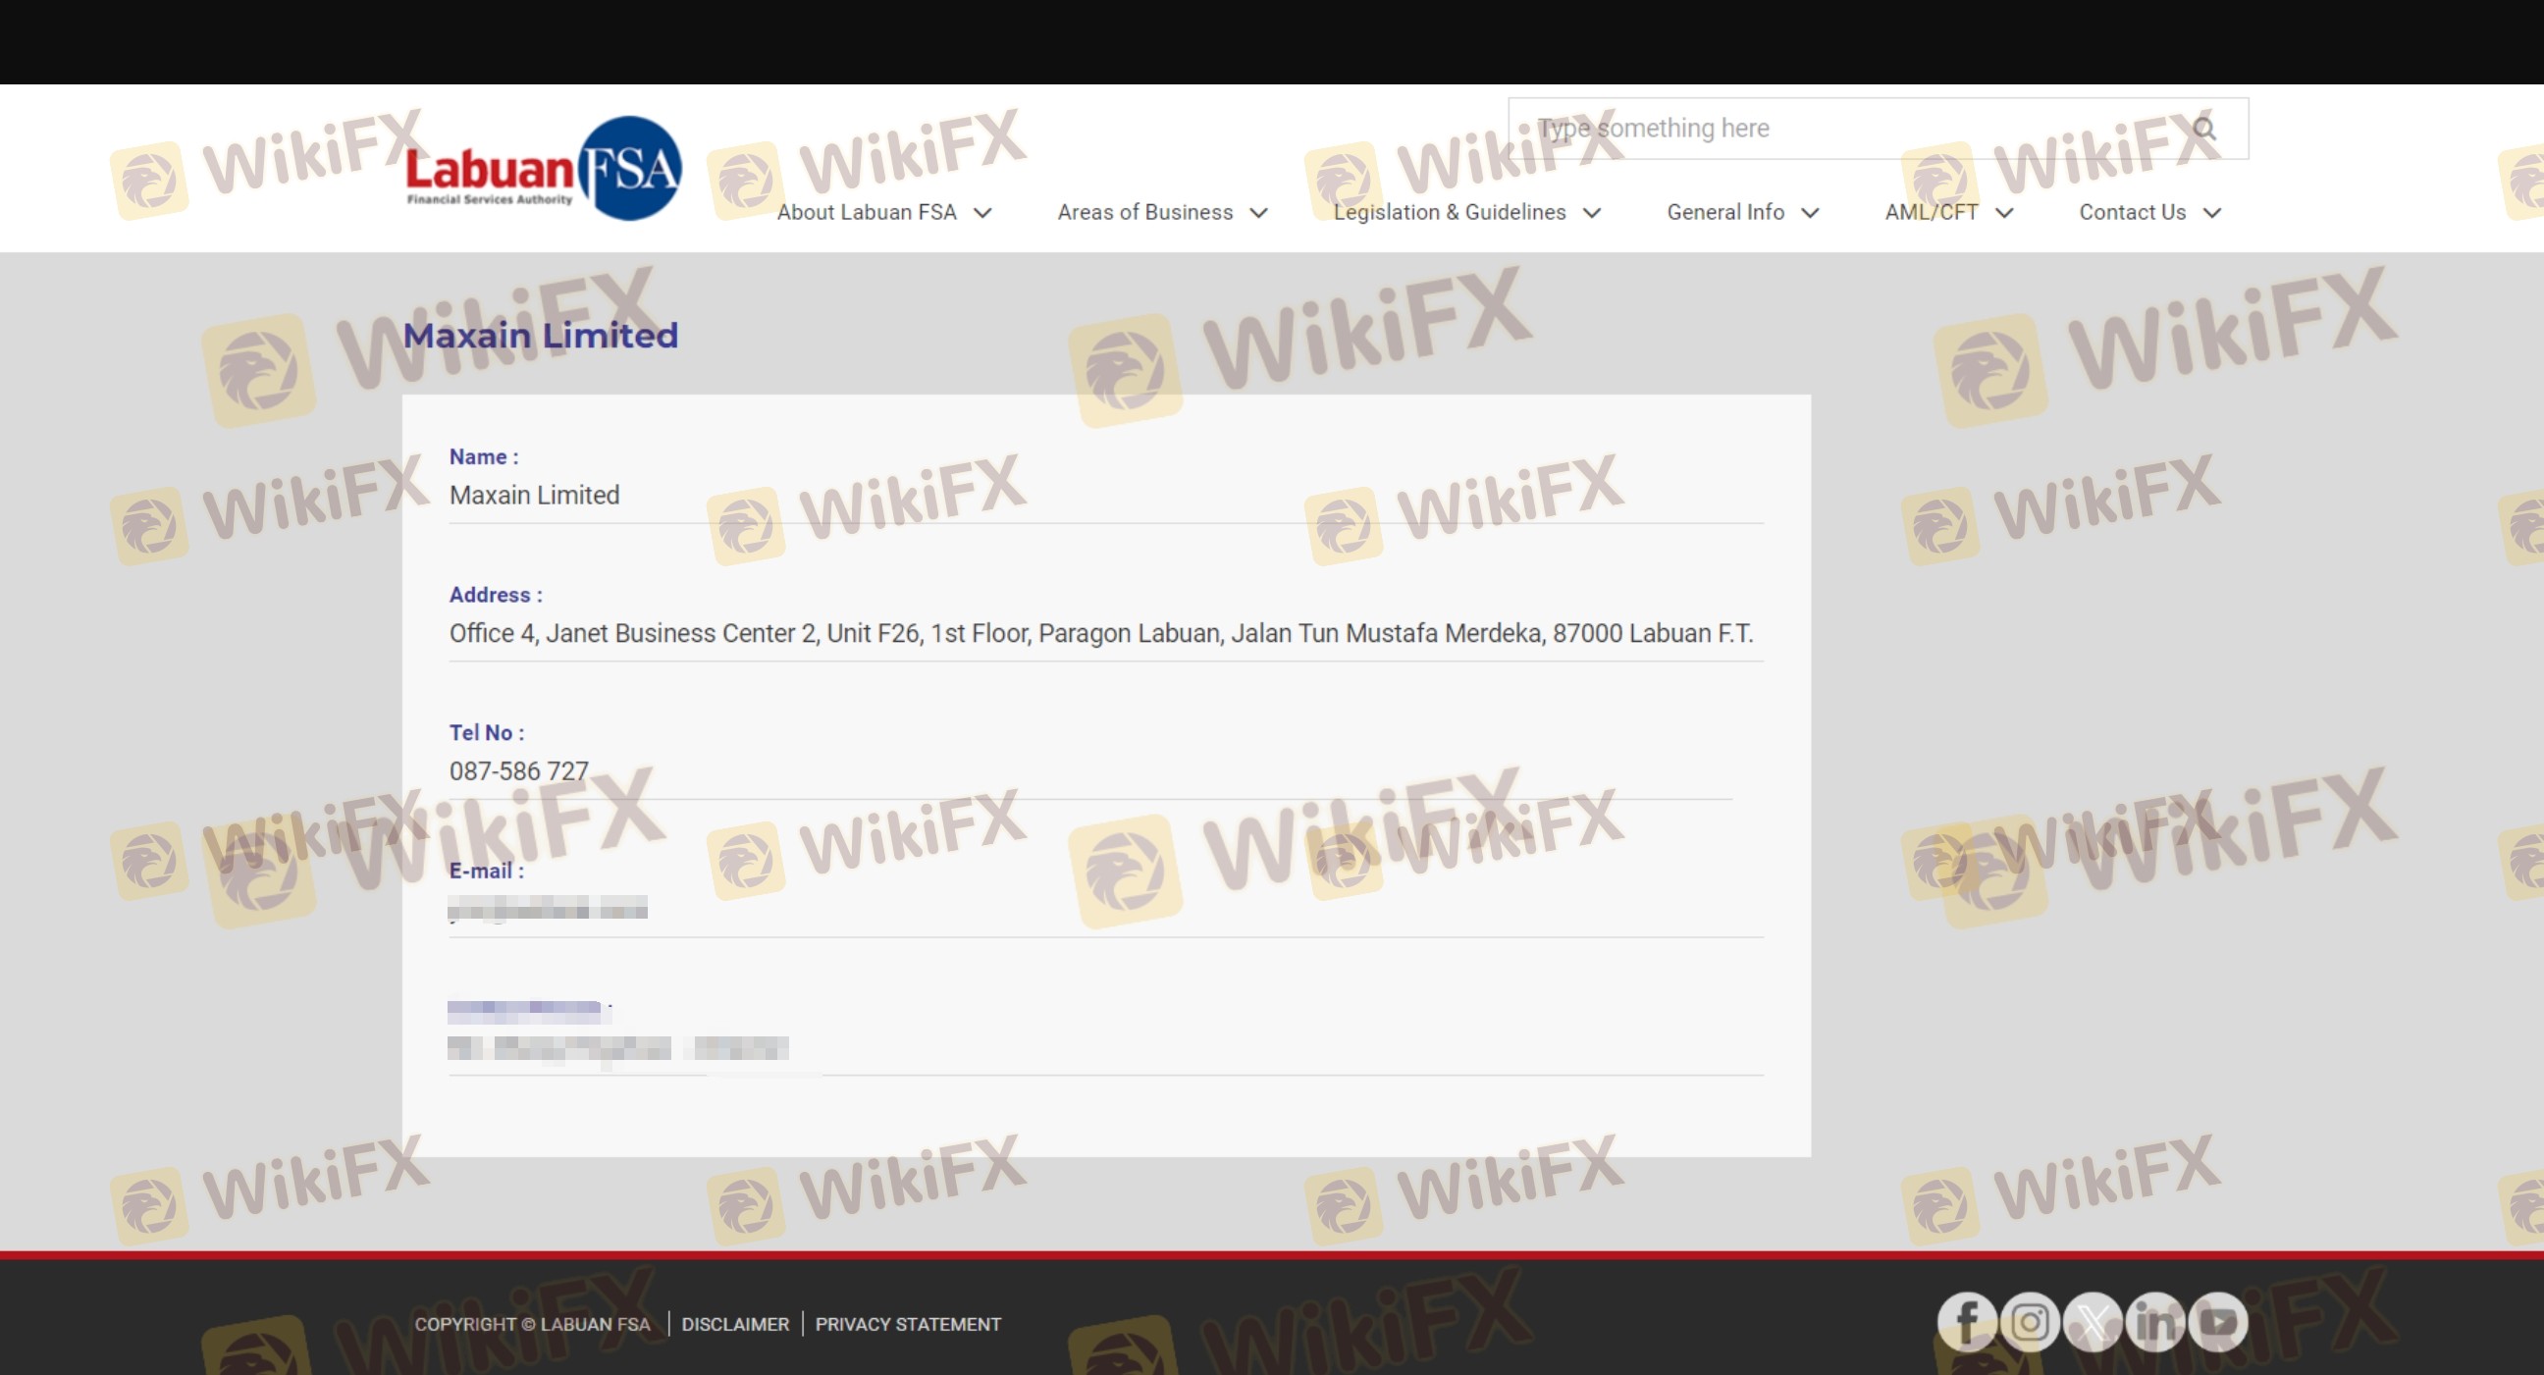The image size is (2544, 1375).
Task: Expand the General Info chevron
Action: coord(1810,213)
